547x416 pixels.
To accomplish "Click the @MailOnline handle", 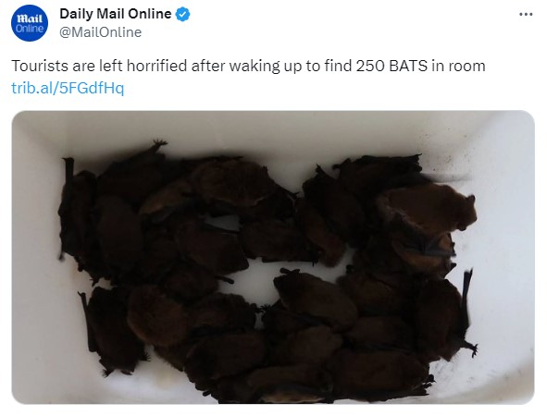I will click(x=101, y=32).
